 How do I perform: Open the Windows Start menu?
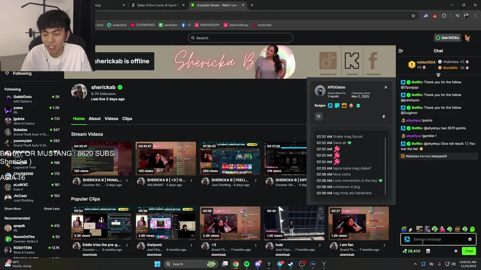pyautogui.click(x=157, y=264)
